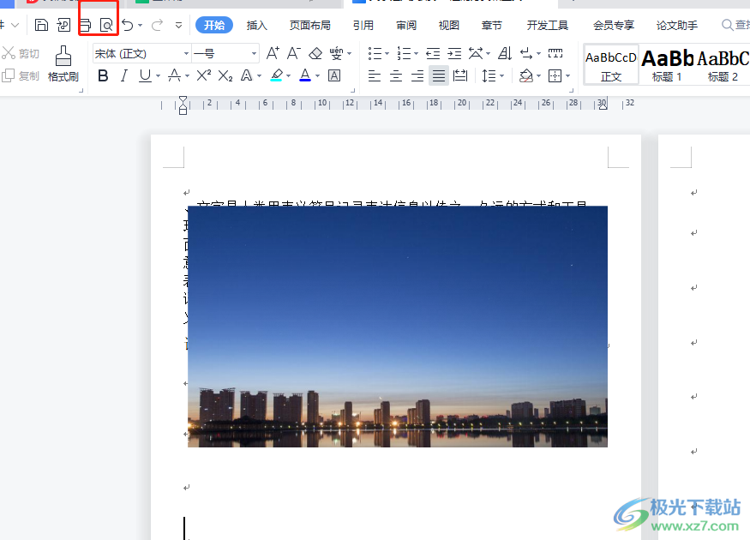Viewport: 750px width, 540px height.
Task: Expand the underline style dropdown arrow
Action: [158, 75]
